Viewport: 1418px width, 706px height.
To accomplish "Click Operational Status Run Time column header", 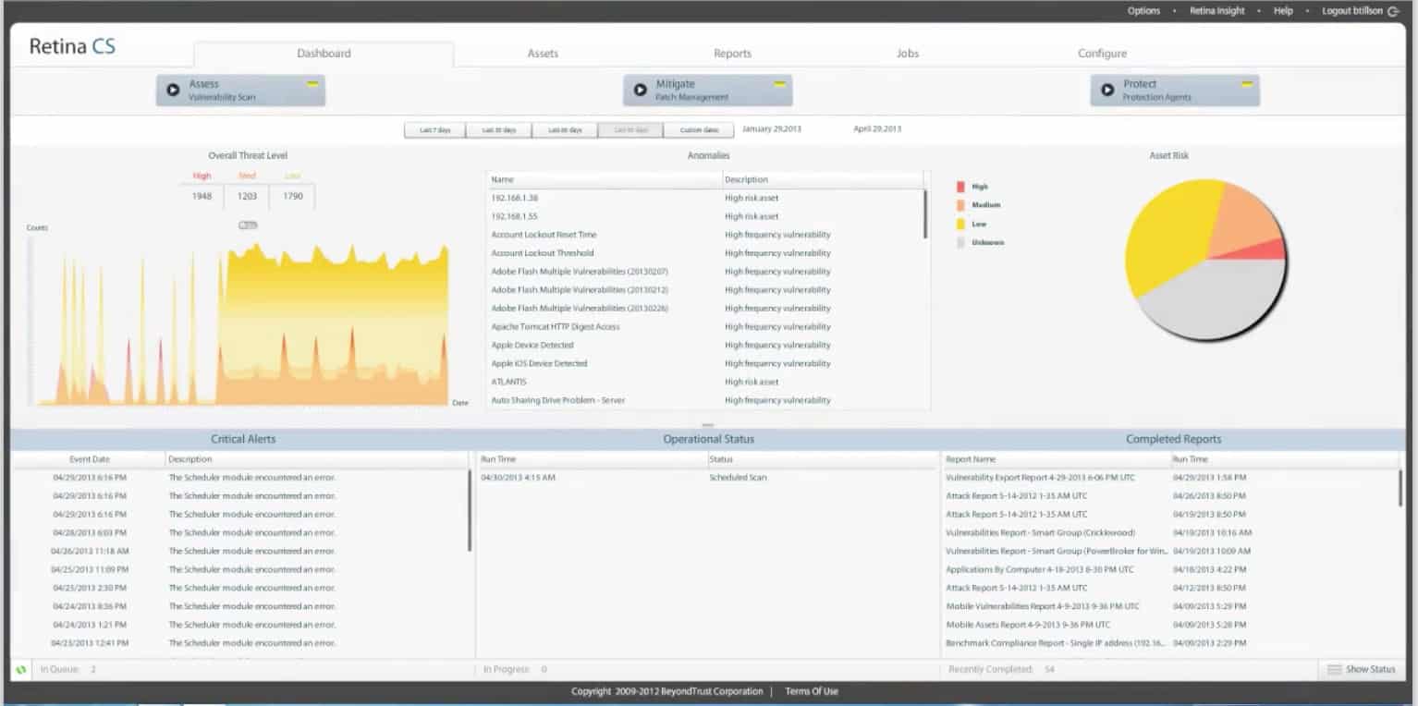I will tap(592, 459).
